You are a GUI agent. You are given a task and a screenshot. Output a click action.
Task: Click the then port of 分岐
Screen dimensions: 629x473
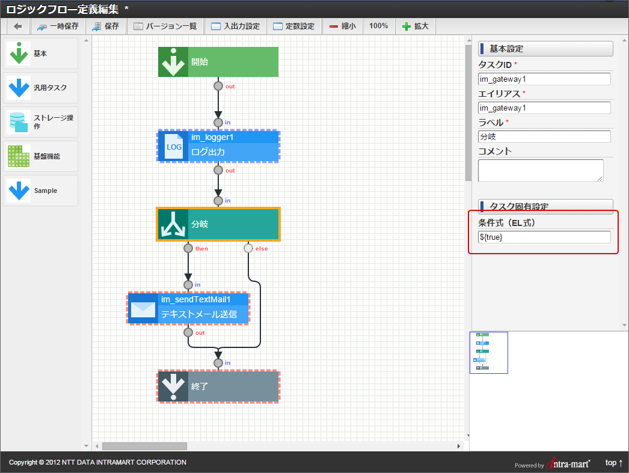click(x=188, y=249)
